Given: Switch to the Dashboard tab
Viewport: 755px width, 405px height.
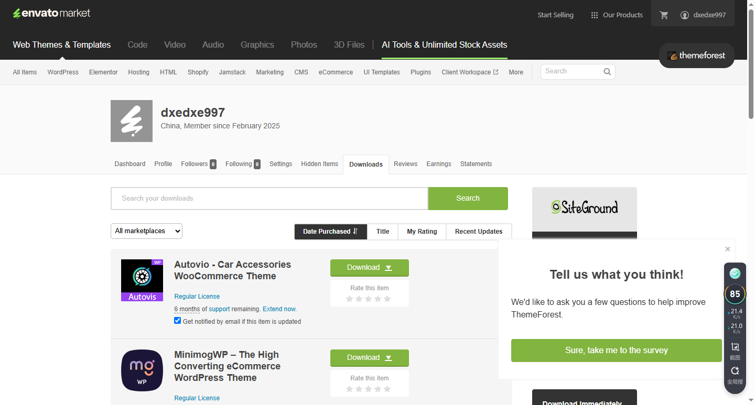Looking at the screenshot, I should [x=130, y=164].
